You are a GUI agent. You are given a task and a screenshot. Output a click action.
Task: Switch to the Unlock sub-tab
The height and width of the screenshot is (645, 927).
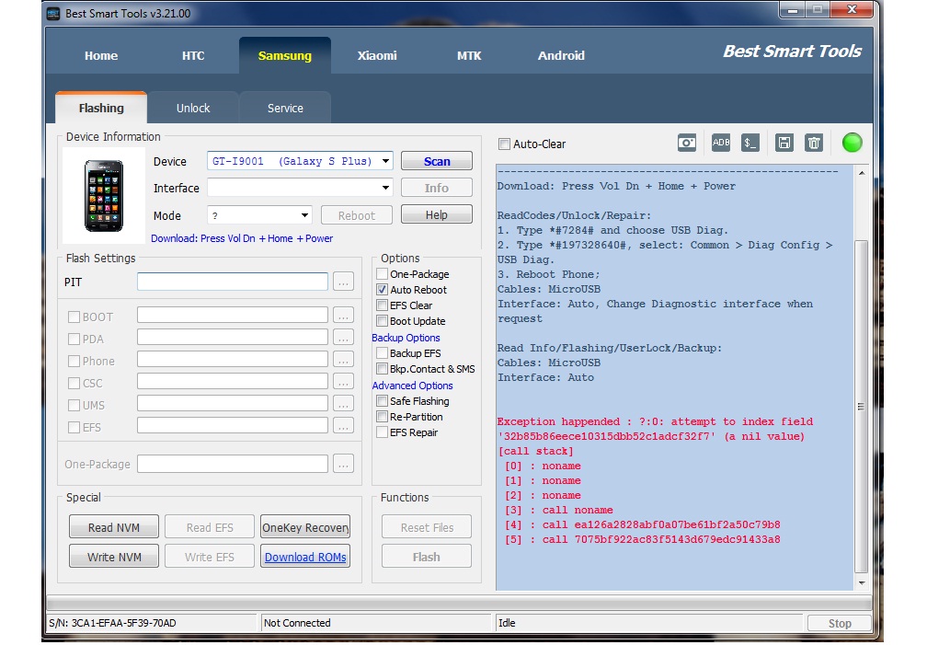193,109
